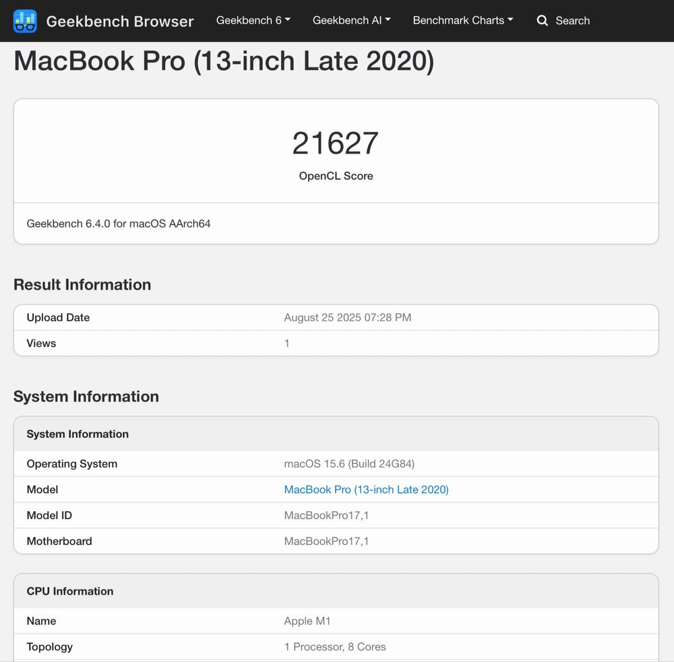The height and width of the screenshot is (662, 674).
Task: Expand the Geekbench 6 dropdown menu
Action: tap(253, 20)
